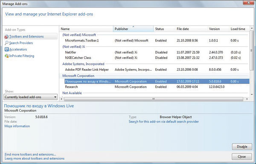Select highlighted Помощник по входу row
The image size is (256, 164).
point(157,81)
